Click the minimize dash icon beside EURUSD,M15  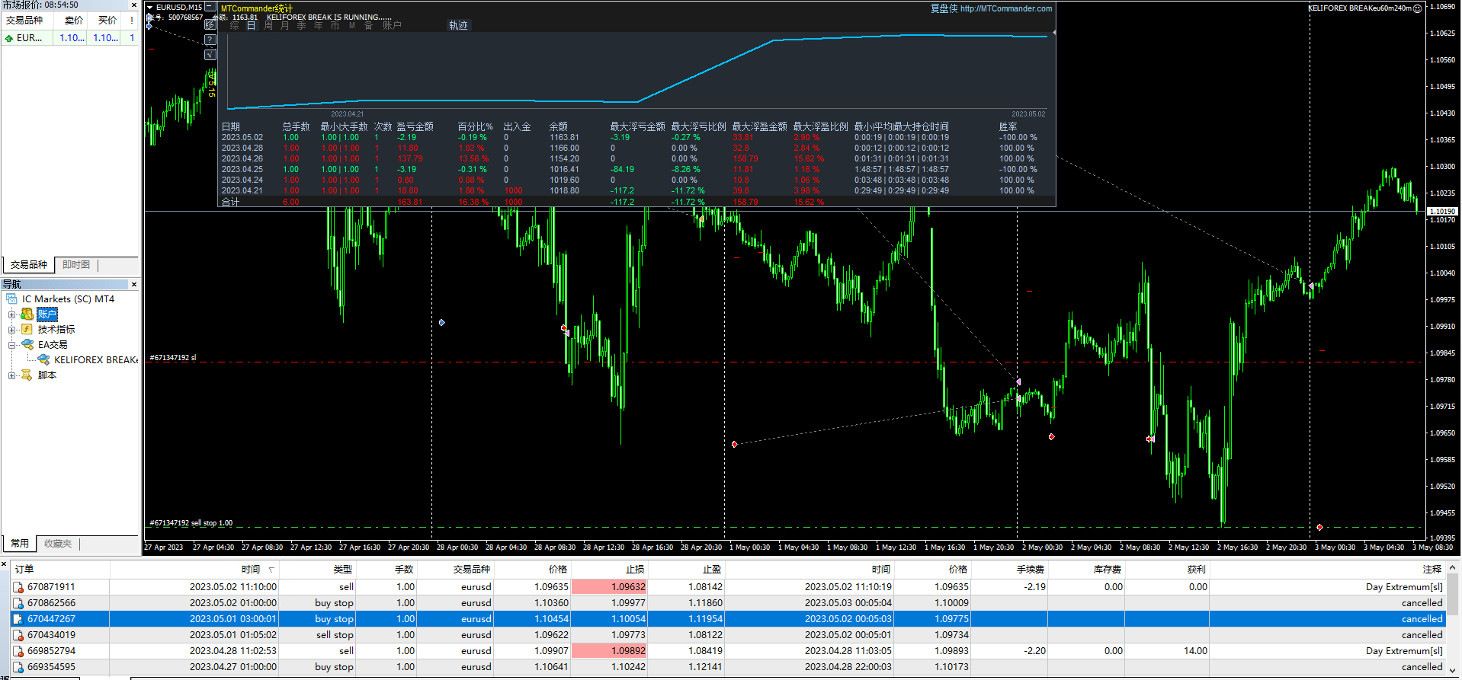pyautogui.click(x=210, y=7)
